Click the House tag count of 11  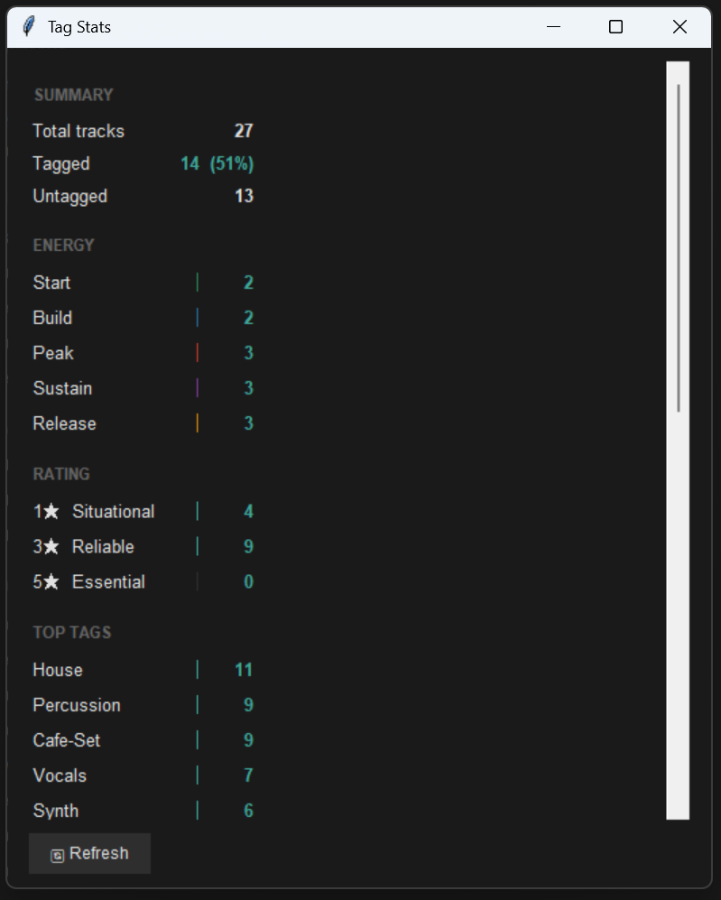(243, 669)
